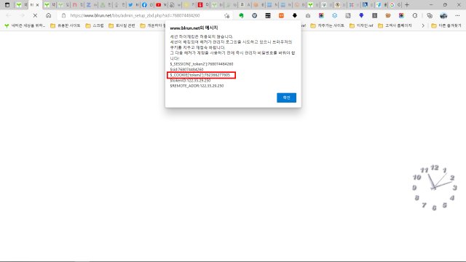Viewport: 466px width, 262px height.
Task: Open the Collections toolbar icon
Action: (x=430, y=15)
